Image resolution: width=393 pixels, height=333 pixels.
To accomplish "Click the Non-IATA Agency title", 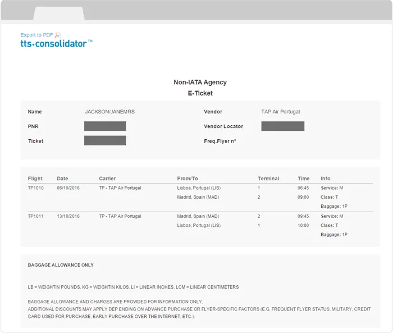I will coord(200,82).
